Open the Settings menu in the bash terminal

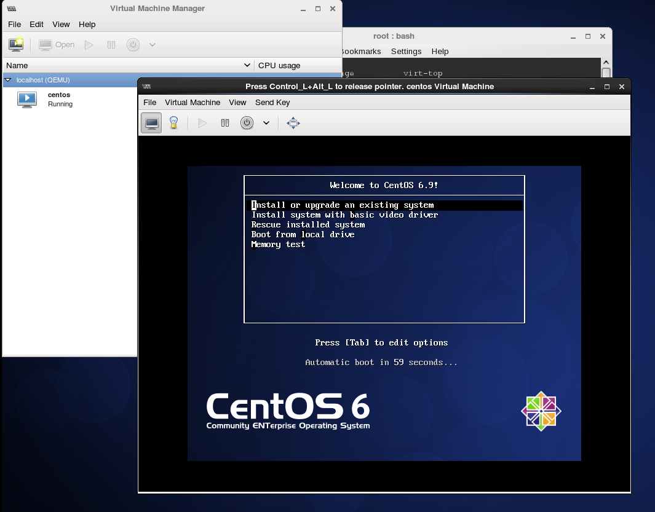pyautogui.click(x=406, y=52)
